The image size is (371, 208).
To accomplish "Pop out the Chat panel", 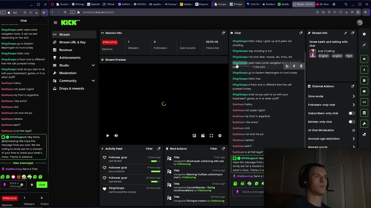I will (x=301, y=33).
